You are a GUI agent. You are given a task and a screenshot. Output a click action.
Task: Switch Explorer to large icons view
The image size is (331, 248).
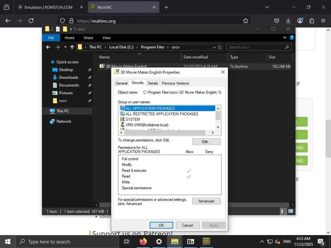pos(291,211)
